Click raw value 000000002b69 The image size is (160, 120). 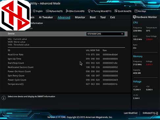tap(110, 80)
